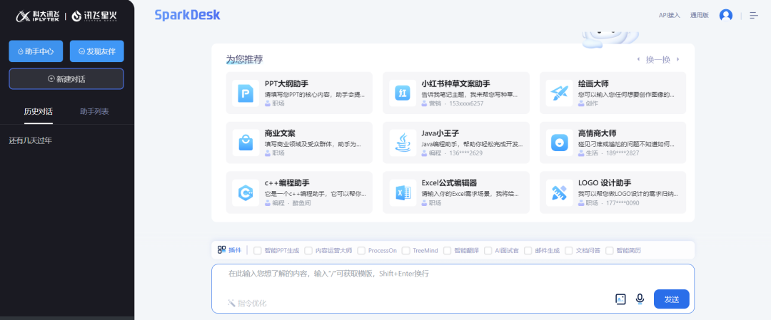Switch to the 助手列表 tab
The image size is (771, 320).
coord(94,112)
